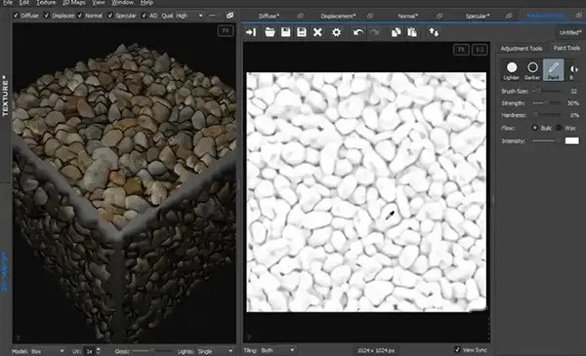This screenshot has height=356, width=586.
Task: Switch to the Diffuse map tab
Action: pos(269,16)
